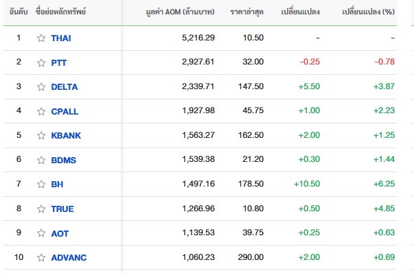Toggle favorite star for THAI

coord(41,38)
